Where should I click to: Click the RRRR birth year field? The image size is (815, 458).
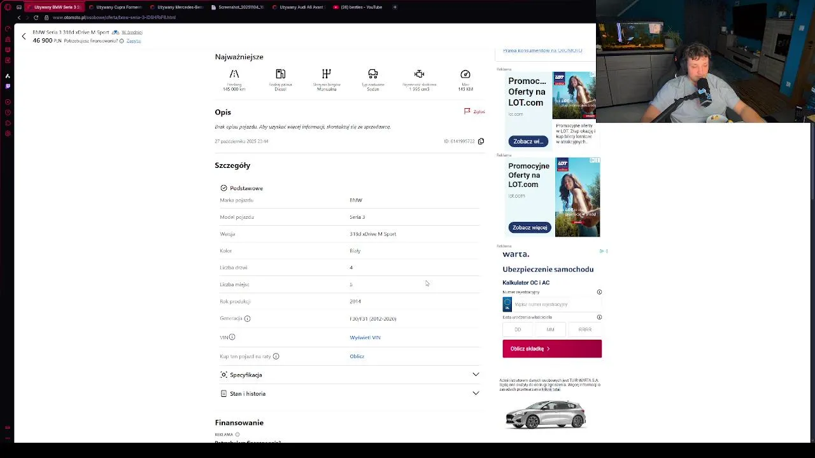(x=585, y=330)
